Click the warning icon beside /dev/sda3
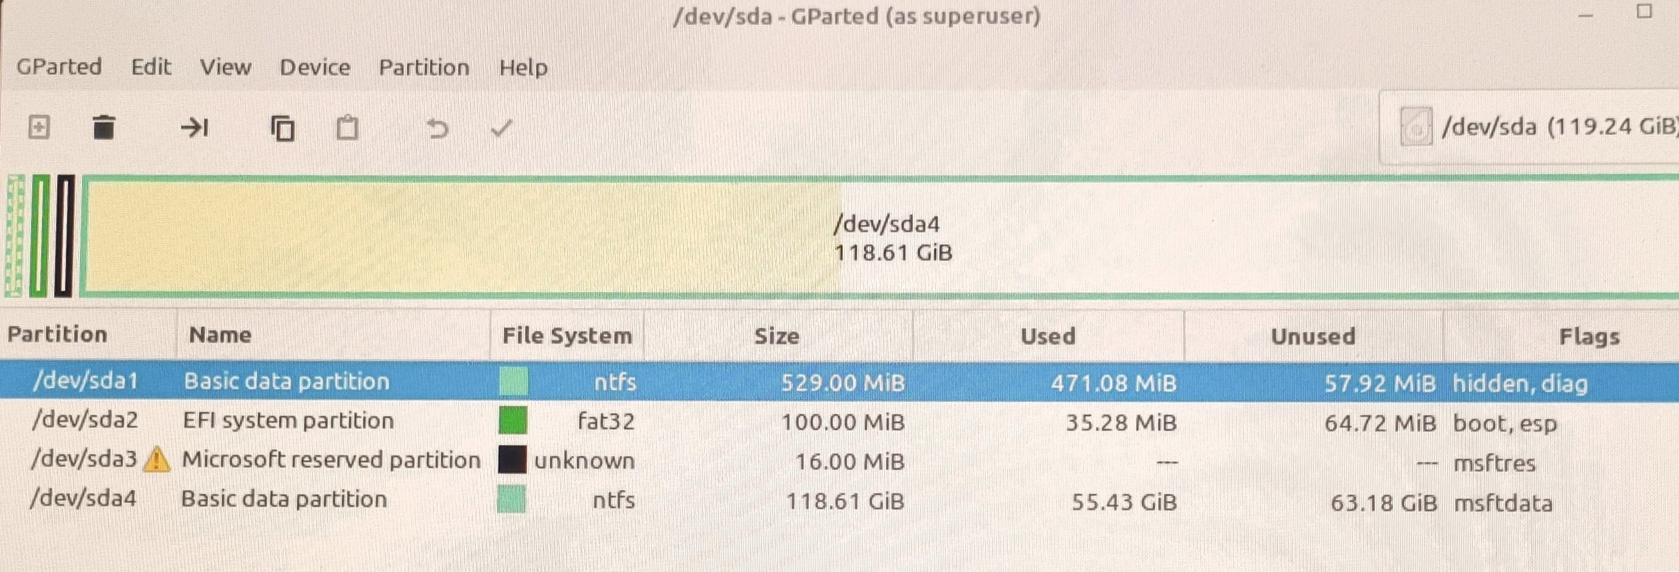This screenshot has width=1679, height=572. [156, 460]
